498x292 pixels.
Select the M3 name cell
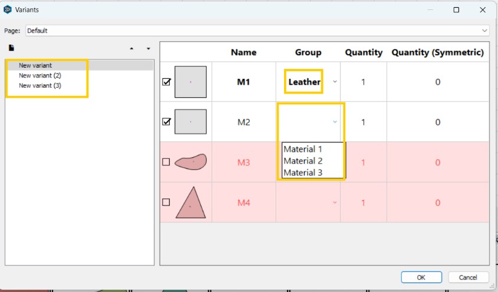tap(243, 162)
